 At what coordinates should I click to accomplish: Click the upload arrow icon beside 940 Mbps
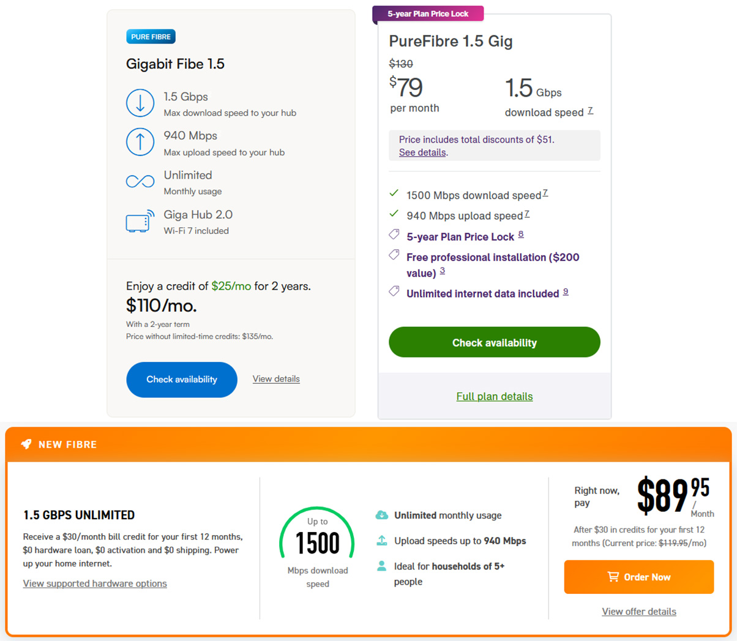[140, 142]
